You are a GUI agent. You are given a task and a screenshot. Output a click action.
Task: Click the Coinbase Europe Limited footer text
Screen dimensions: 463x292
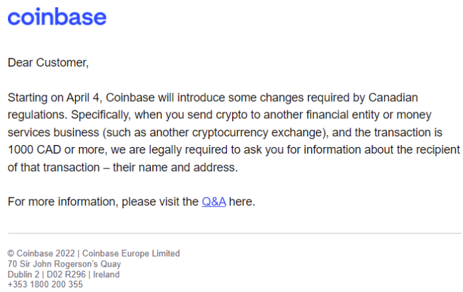(x=131, y=253)
